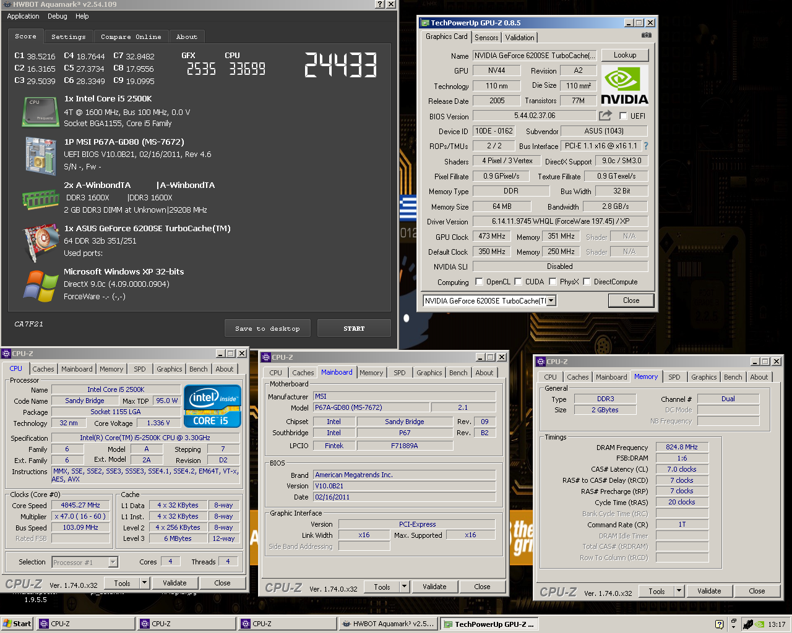Viewport: 792px width, 633px height.
Task: Click the CAS# Latency 7.0 clocks value
Action: pyautogui.click(x=682, y=469)
